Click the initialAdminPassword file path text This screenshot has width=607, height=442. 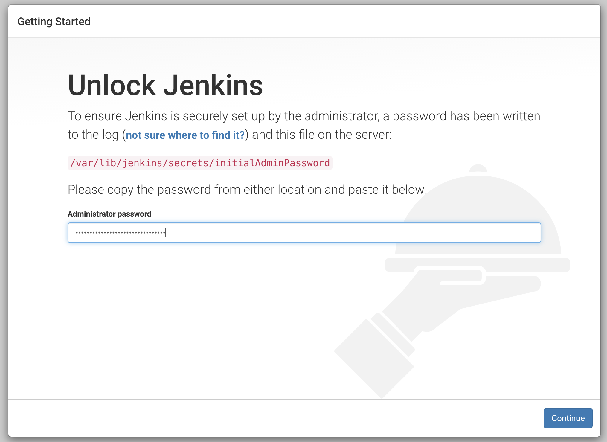coord(200,163)
